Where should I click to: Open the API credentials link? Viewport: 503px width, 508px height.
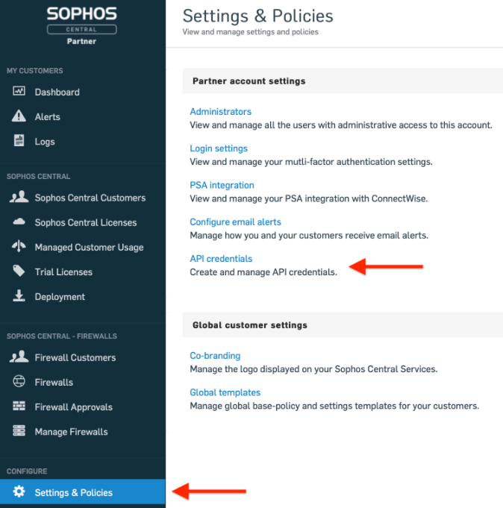click(221, 259)
